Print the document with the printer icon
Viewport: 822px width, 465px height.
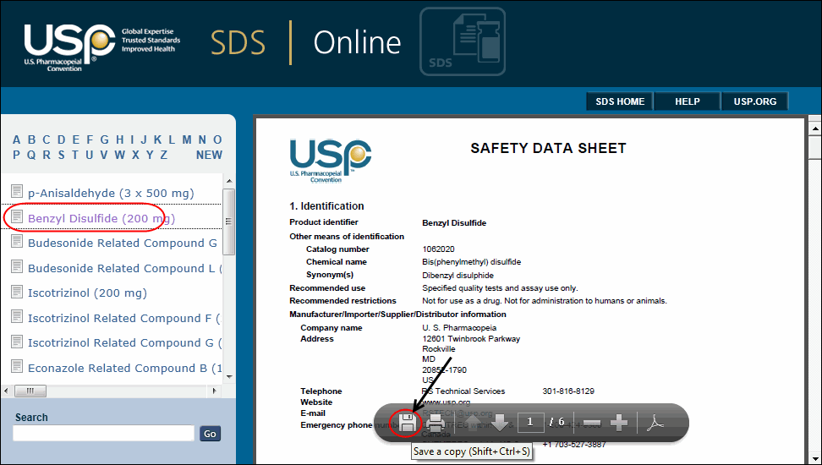point(436,423)
